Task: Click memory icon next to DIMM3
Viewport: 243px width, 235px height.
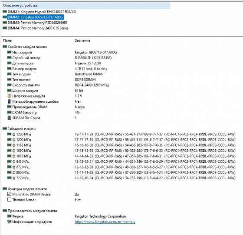Action: click(5, 23)
